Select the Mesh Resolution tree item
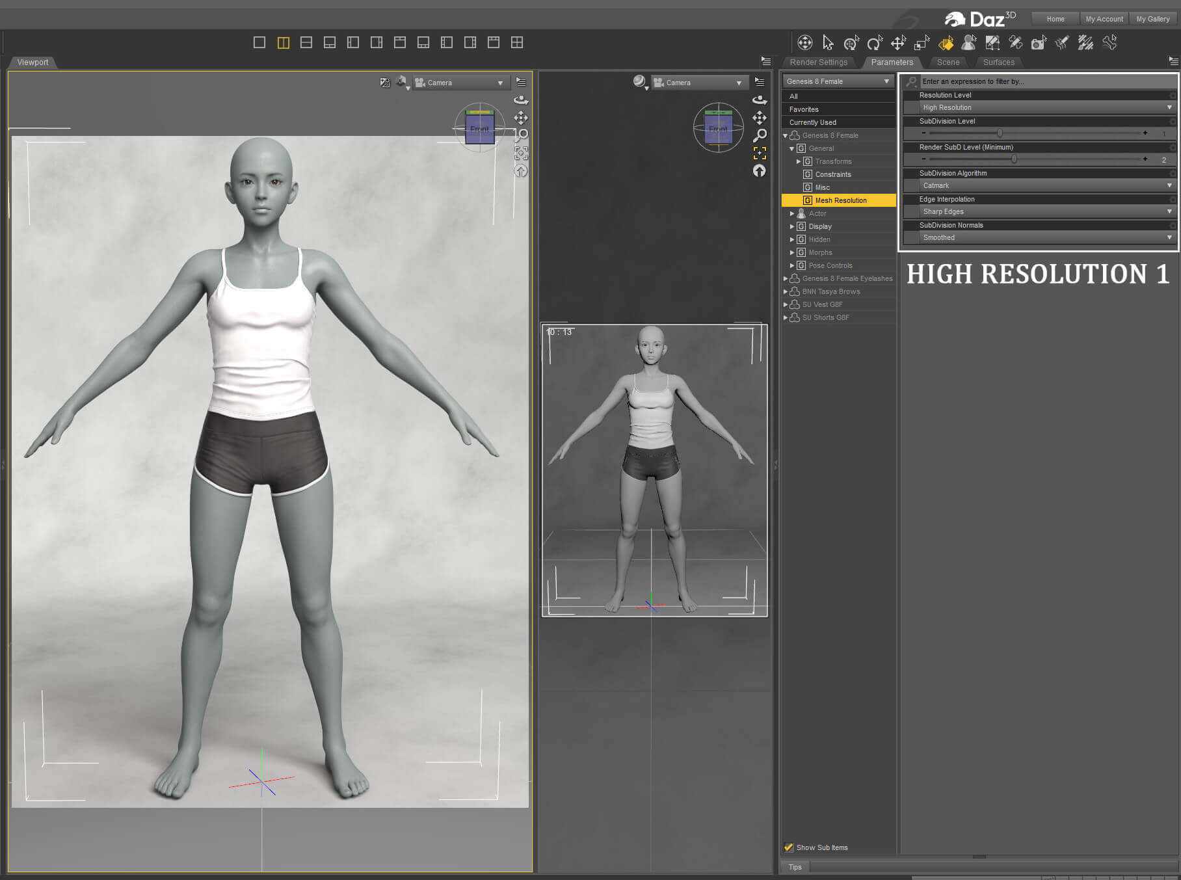 [838, 200]
